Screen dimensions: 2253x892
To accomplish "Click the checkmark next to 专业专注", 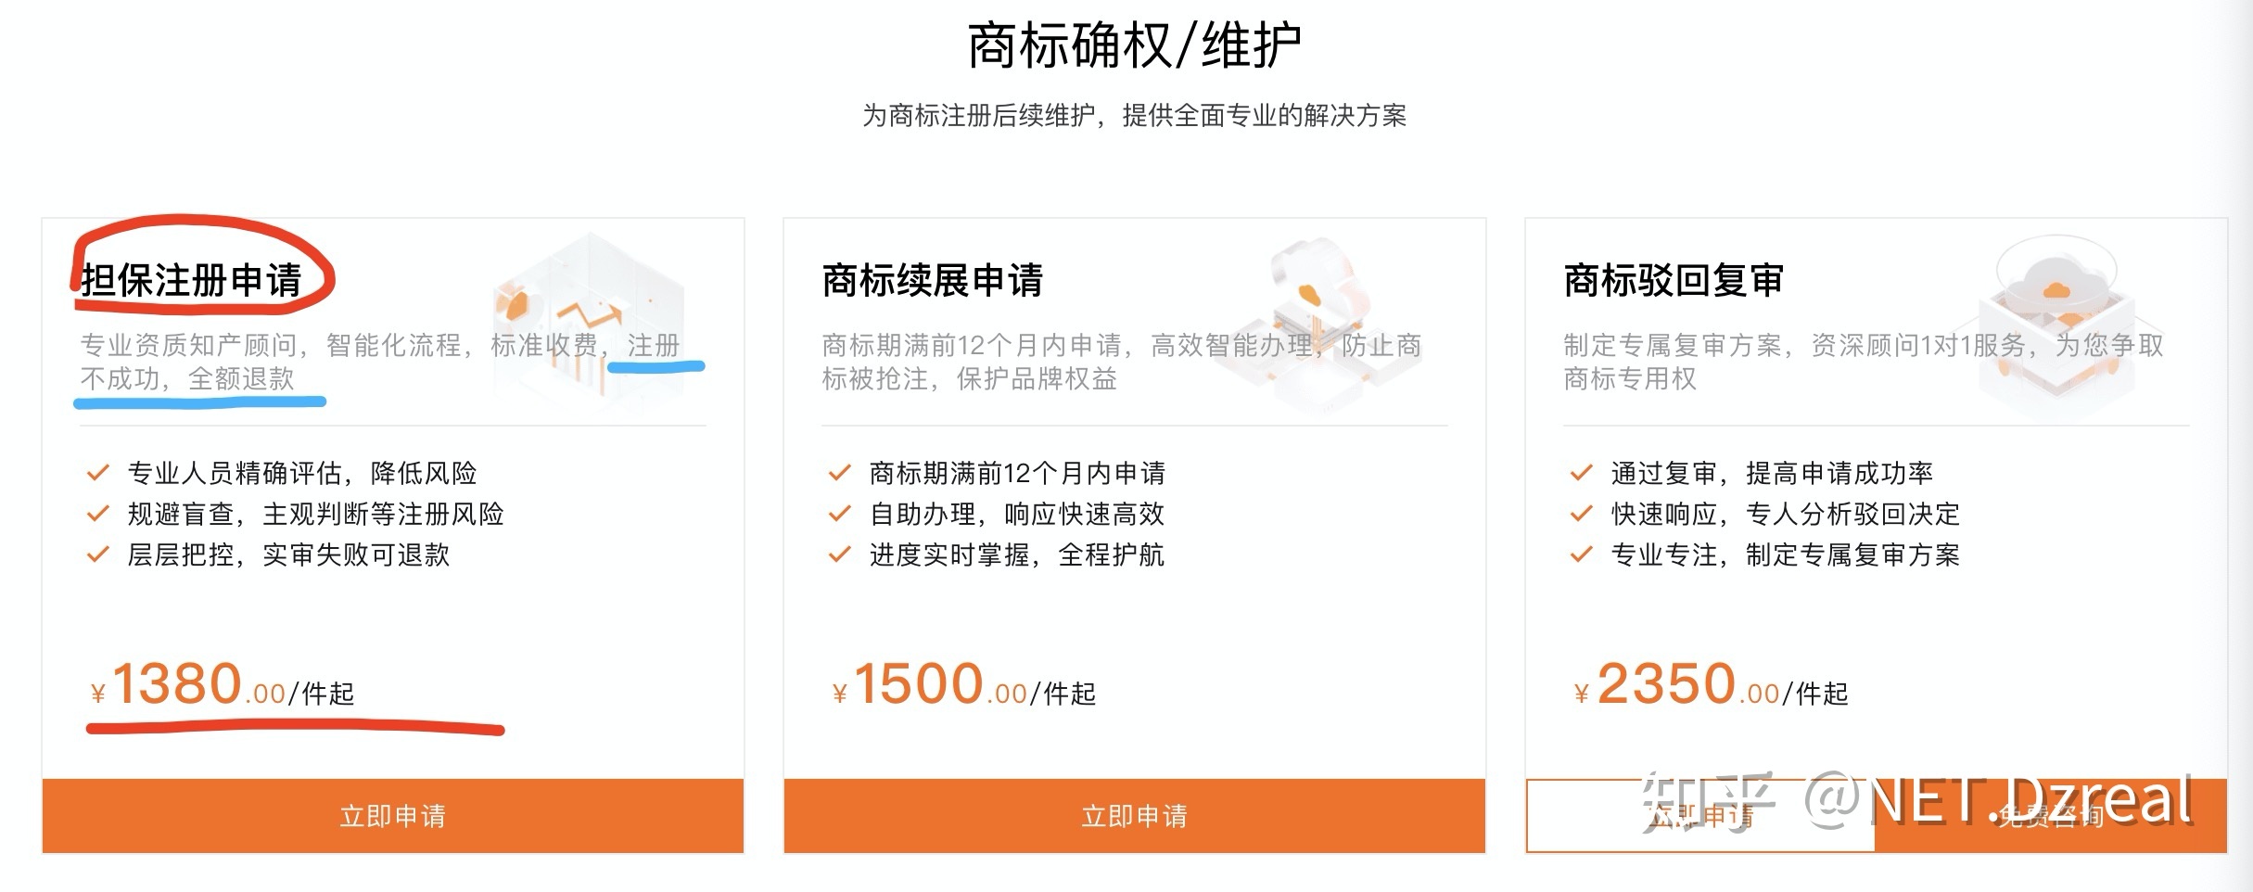I will (x=1581, y=555).
